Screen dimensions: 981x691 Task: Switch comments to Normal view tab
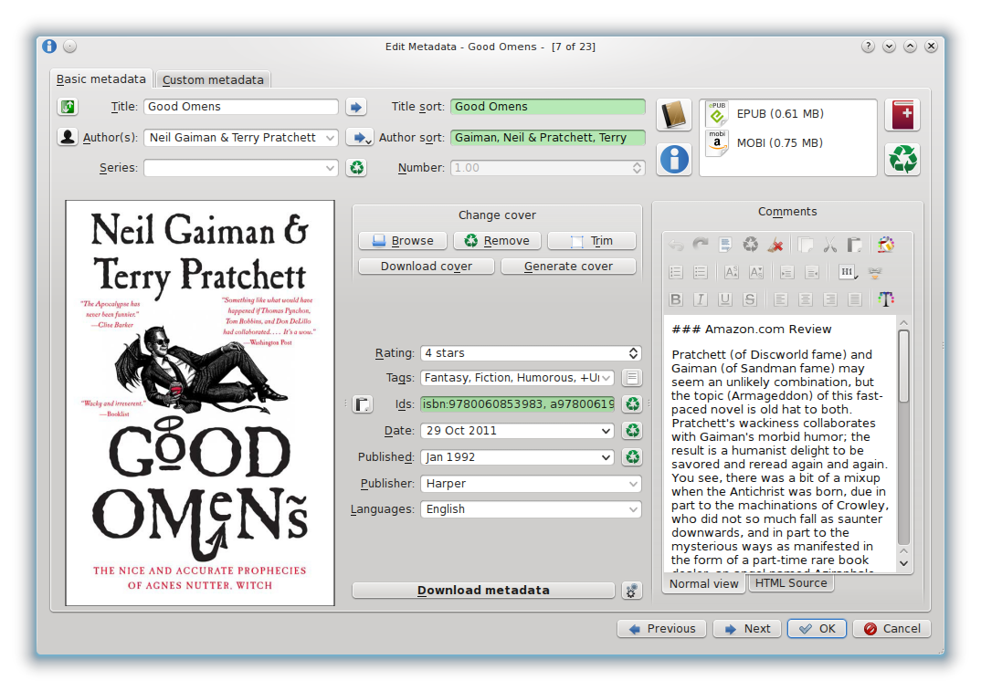pyautogui.click(x=704, y=583)
